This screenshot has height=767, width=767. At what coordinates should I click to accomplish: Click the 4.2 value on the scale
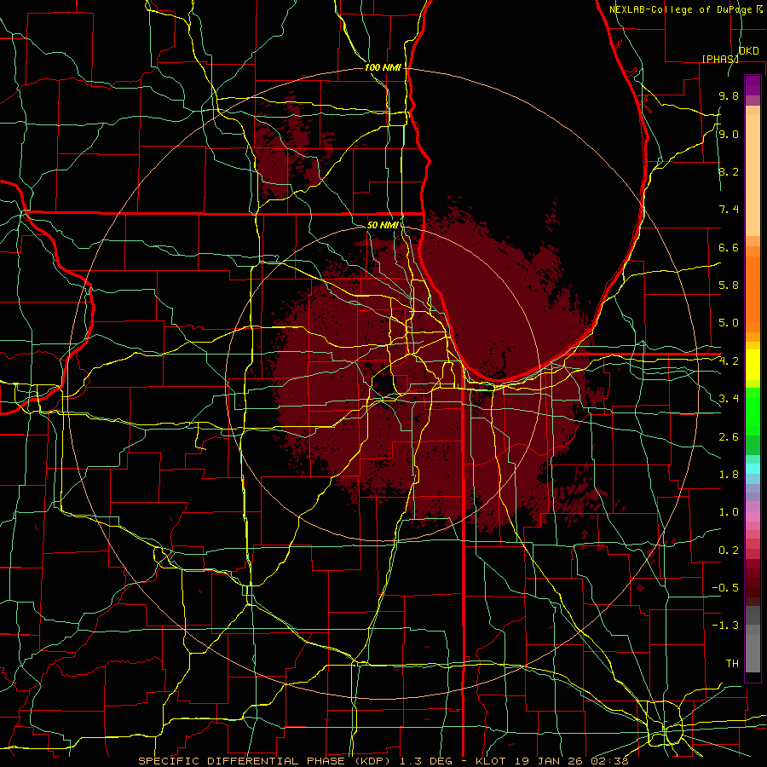point(729,361)
